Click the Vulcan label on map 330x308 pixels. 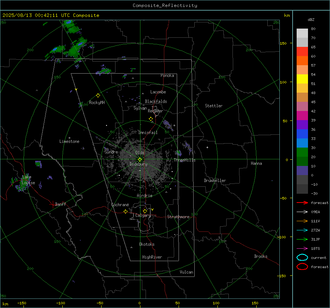pos(186,272)
